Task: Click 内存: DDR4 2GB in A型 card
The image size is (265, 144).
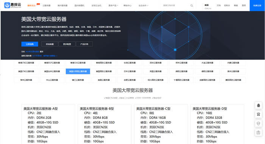Action: point(39,118)
